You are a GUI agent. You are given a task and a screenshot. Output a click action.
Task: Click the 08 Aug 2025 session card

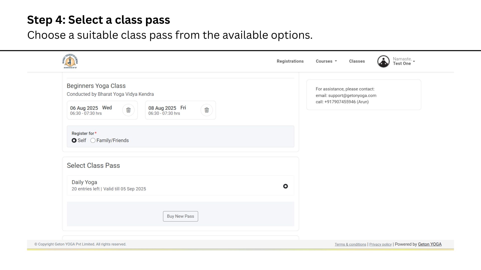[x=180, y=110]
